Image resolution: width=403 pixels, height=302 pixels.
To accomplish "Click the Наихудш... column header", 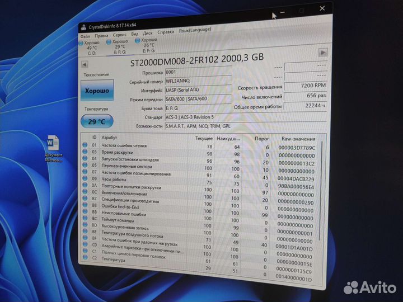I will tap(228, 139).
